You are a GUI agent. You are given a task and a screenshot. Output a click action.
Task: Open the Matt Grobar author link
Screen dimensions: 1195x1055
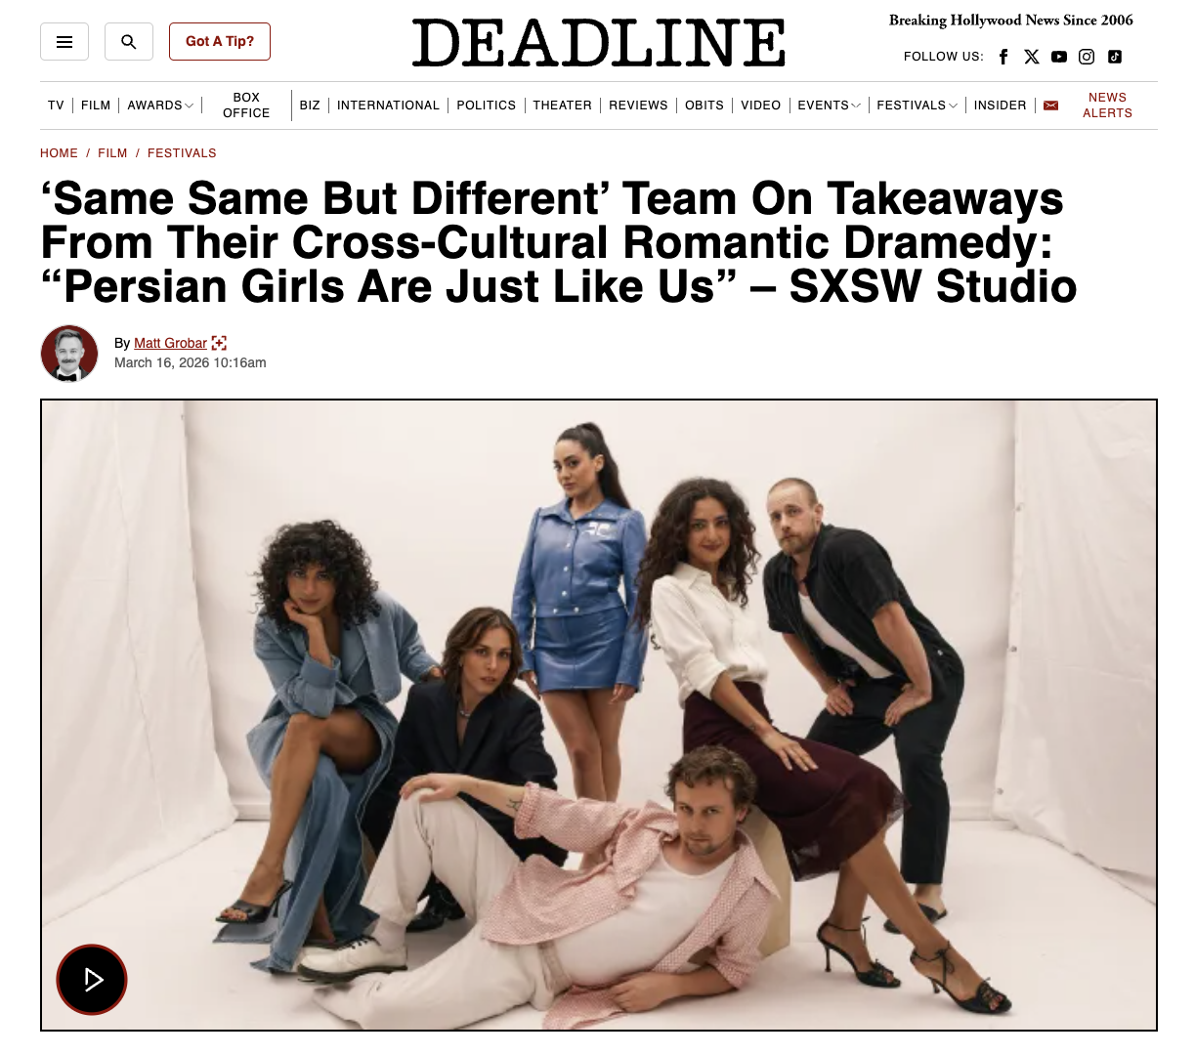170,343
